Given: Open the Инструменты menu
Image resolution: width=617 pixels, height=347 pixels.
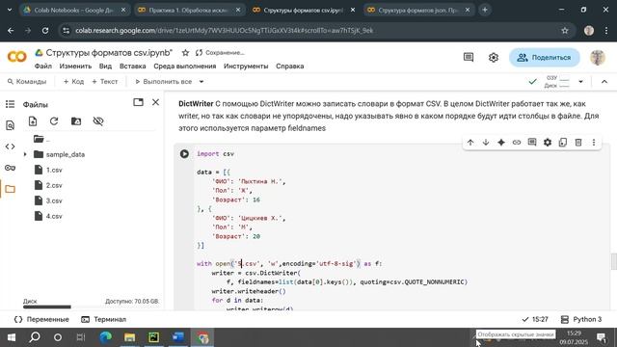Looking at the screenshot, I should (246, 67).
